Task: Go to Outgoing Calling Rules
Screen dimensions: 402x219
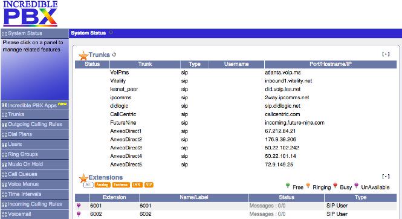Action: pos(34,125)
